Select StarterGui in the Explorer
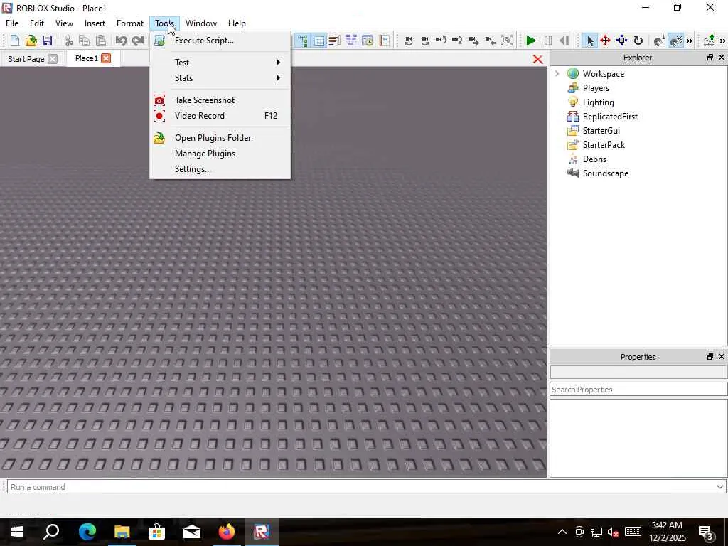Screen dimensions: 728x546 [x=601, y=131]
